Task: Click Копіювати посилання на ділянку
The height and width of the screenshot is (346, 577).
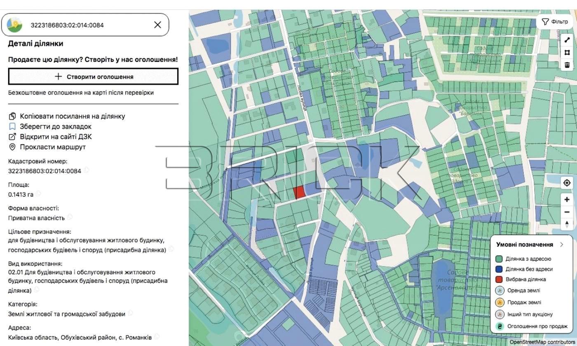Action: coord(72,116)
